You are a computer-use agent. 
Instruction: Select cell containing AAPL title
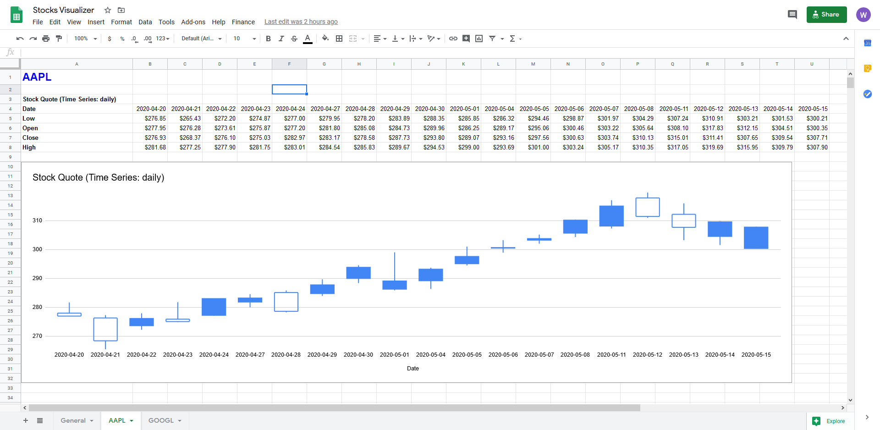click(x=77, y=77)
